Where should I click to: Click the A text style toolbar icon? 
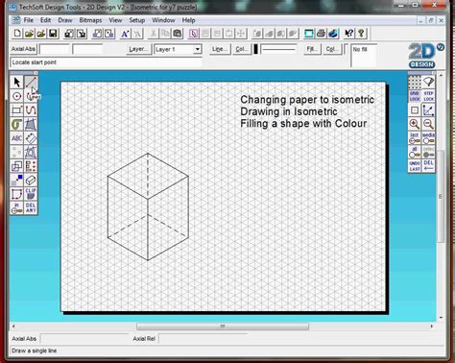coord(125,34)
